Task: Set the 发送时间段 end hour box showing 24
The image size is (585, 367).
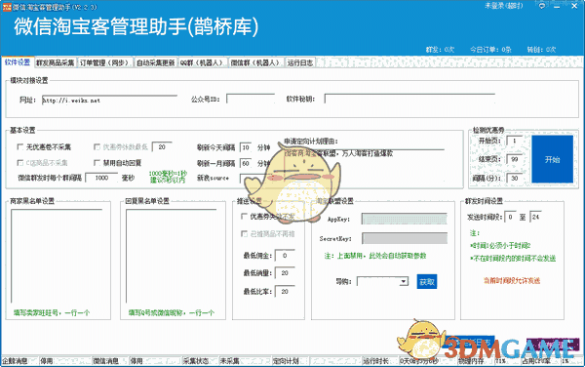Action: (535, 217)
